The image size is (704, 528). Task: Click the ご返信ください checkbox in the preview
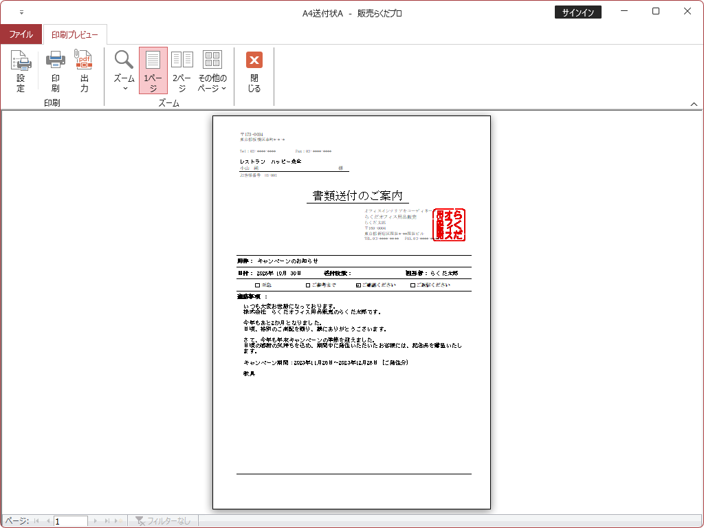412,285
